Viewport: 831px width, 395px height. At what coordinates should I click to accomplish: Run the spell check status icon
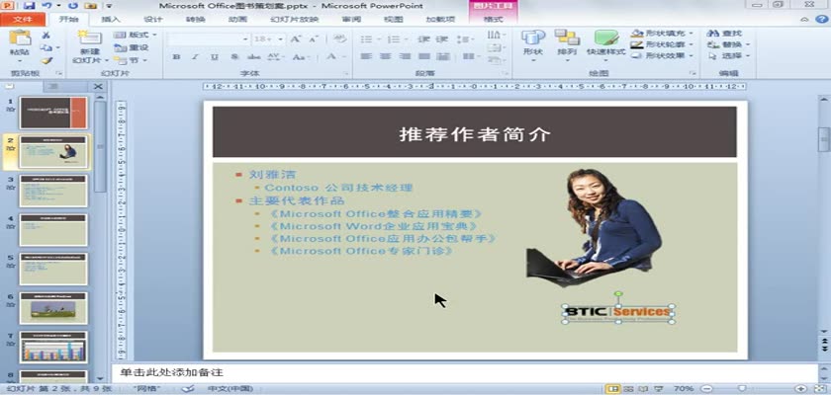(188, 389)
